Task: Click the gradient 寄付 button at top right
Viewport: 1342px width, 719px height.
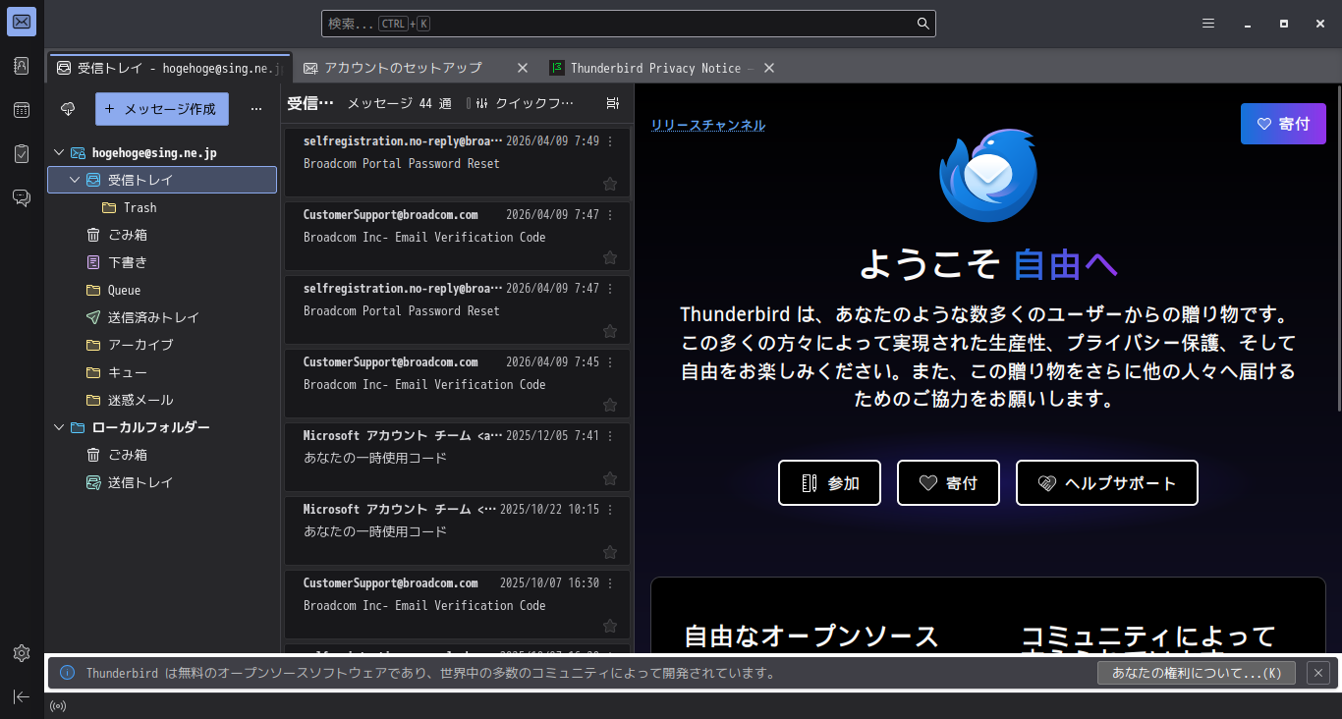Action: click(1283, 124)
